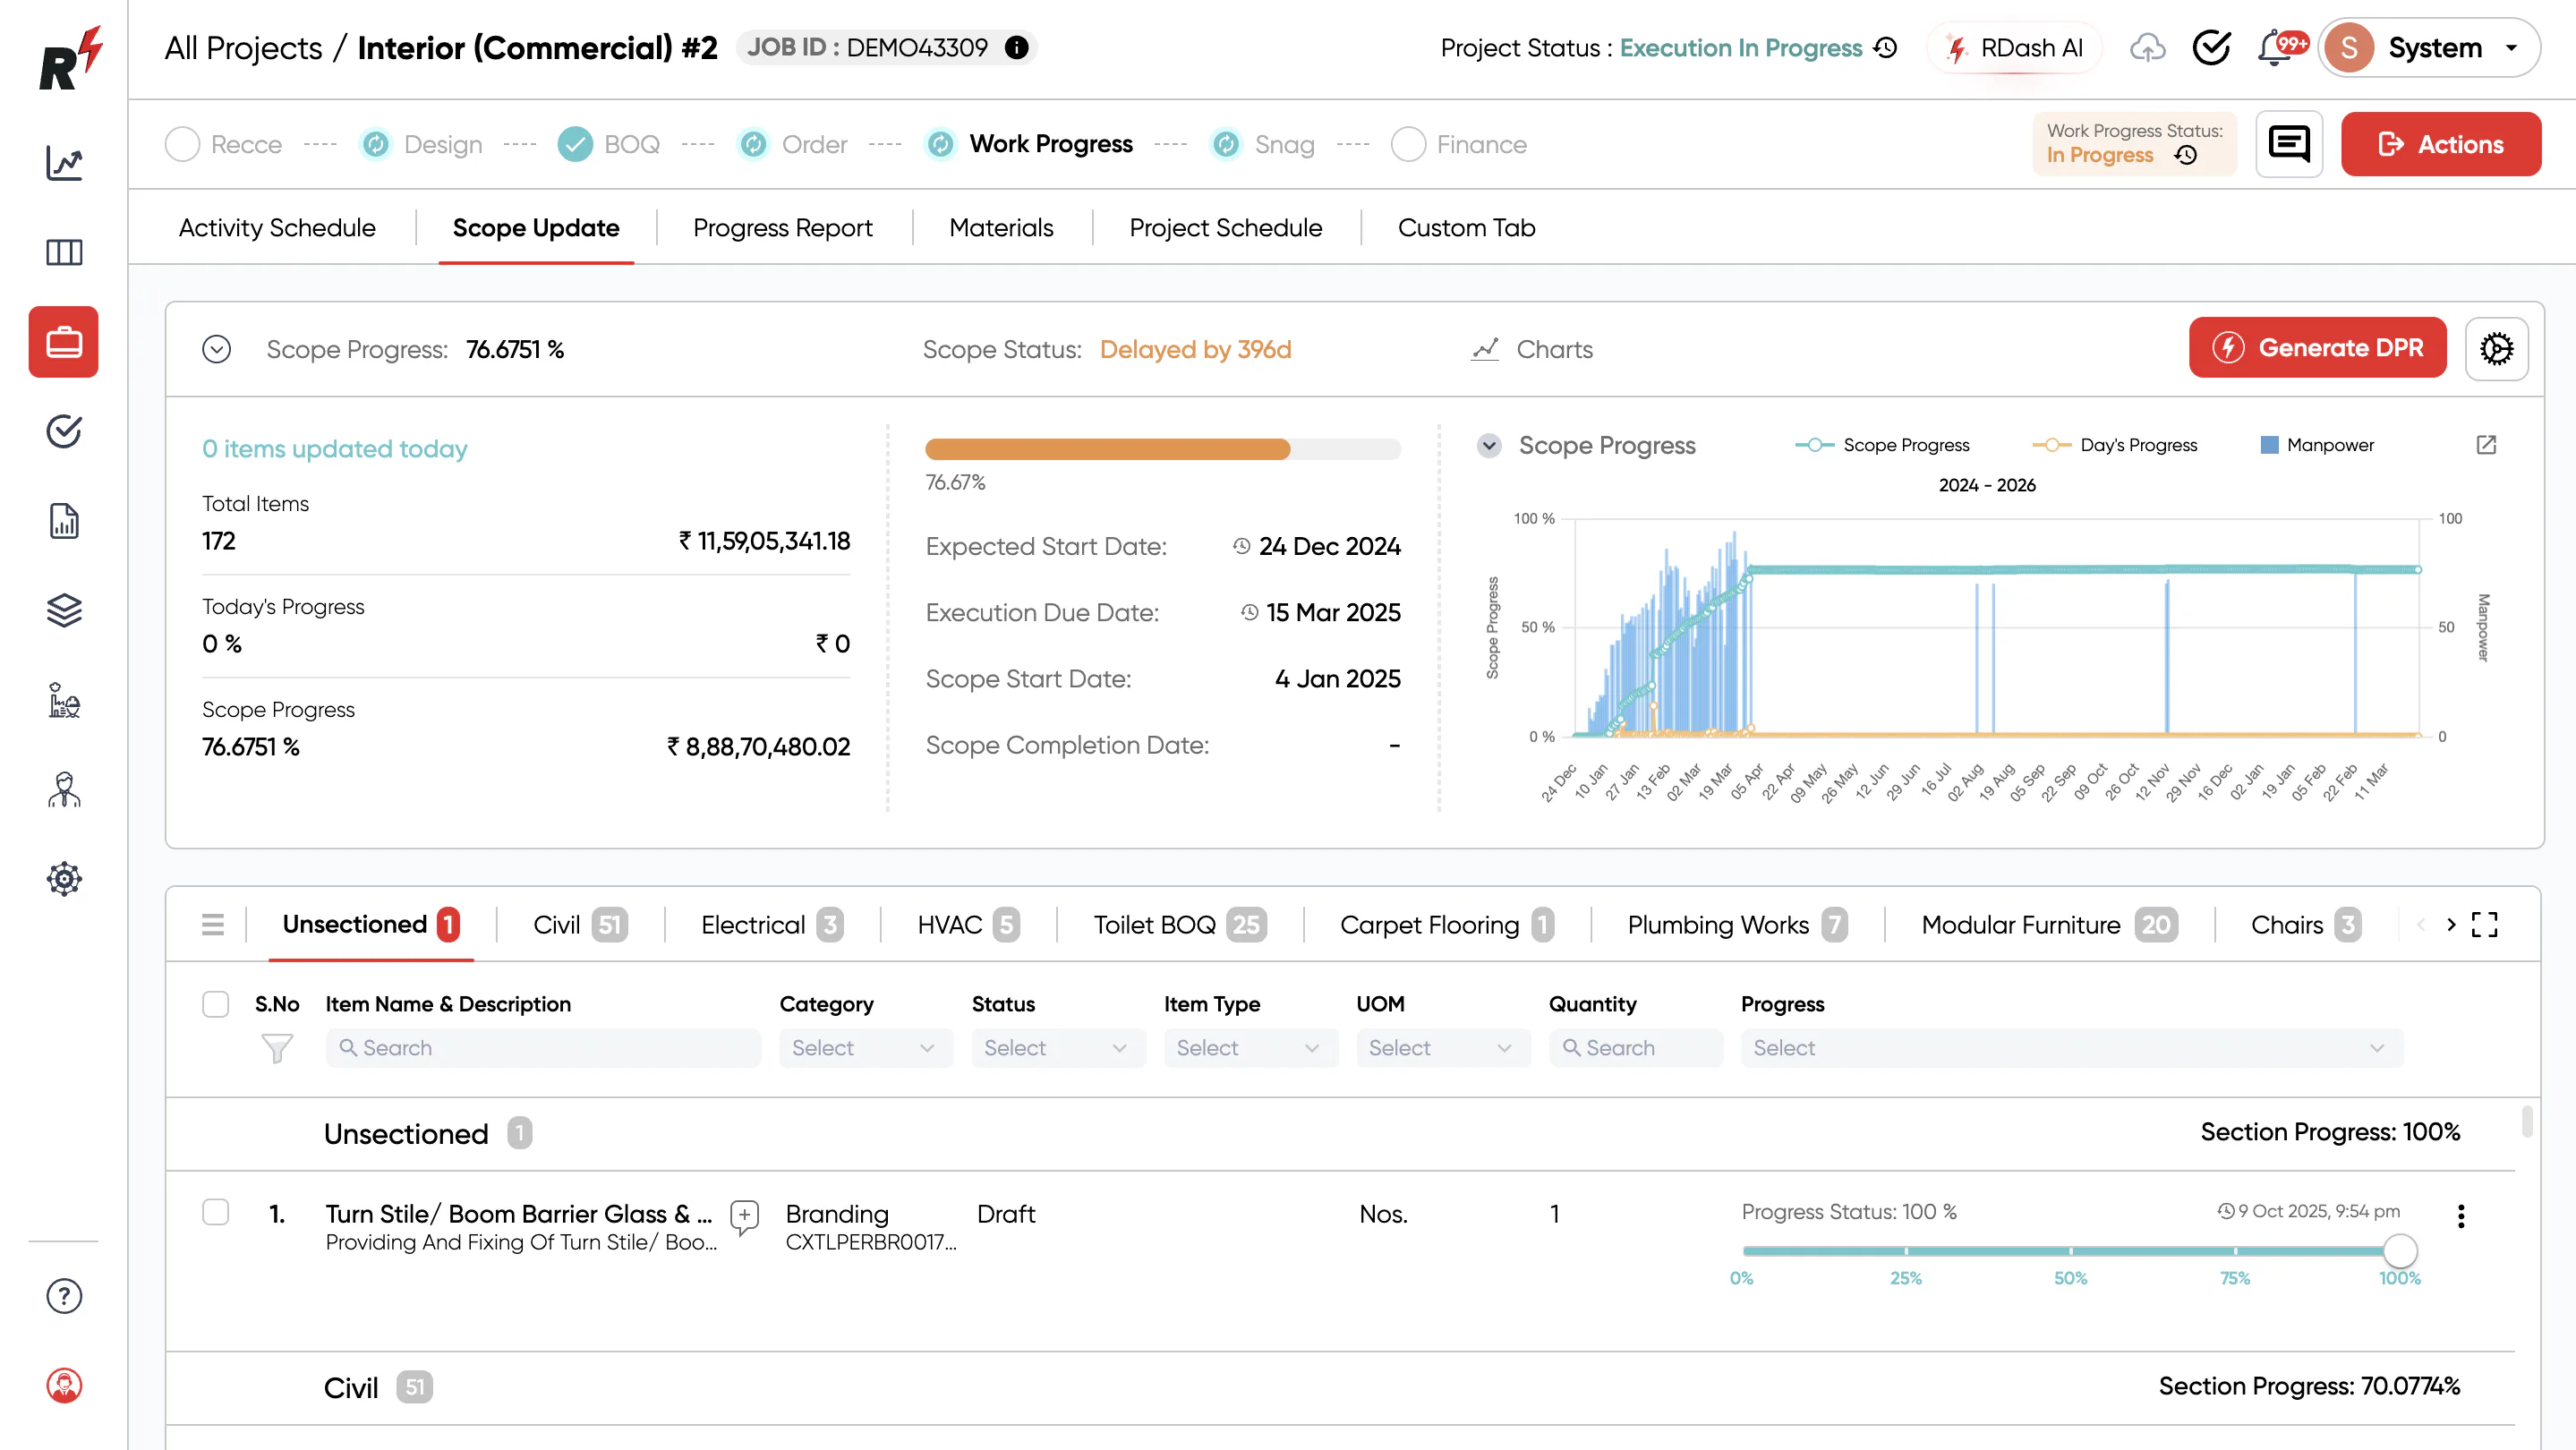Image resolution: width=2576 pixels, height=1450 pixels.
Task: Open three-dot menu for Turn Stile row
Action: coord(2461,1216)
